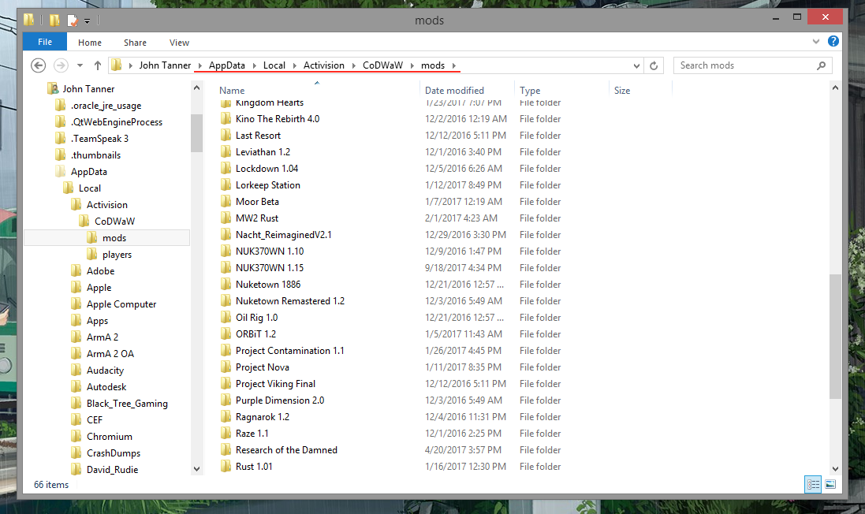Select Nuketown Remastered 1.2 folder name

(x=290, y=301)
